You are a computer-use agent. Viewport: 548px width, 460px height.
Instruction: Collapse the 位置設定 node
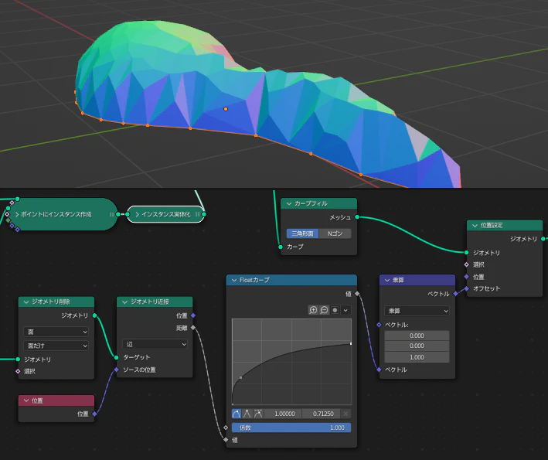(475, 226)
